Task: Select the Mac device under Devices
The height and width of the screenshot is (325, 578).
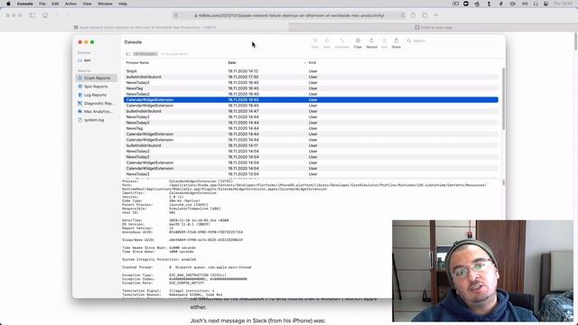Action: click(x=97, y=60)
